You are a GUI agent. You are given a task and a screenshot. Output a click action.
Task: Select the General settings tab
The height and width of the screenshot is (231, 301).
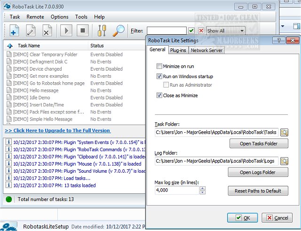[158, 49]
